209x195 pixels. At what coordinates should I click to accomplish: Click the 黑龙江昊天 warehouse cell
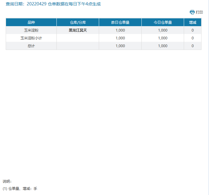[x=78, y=30]
